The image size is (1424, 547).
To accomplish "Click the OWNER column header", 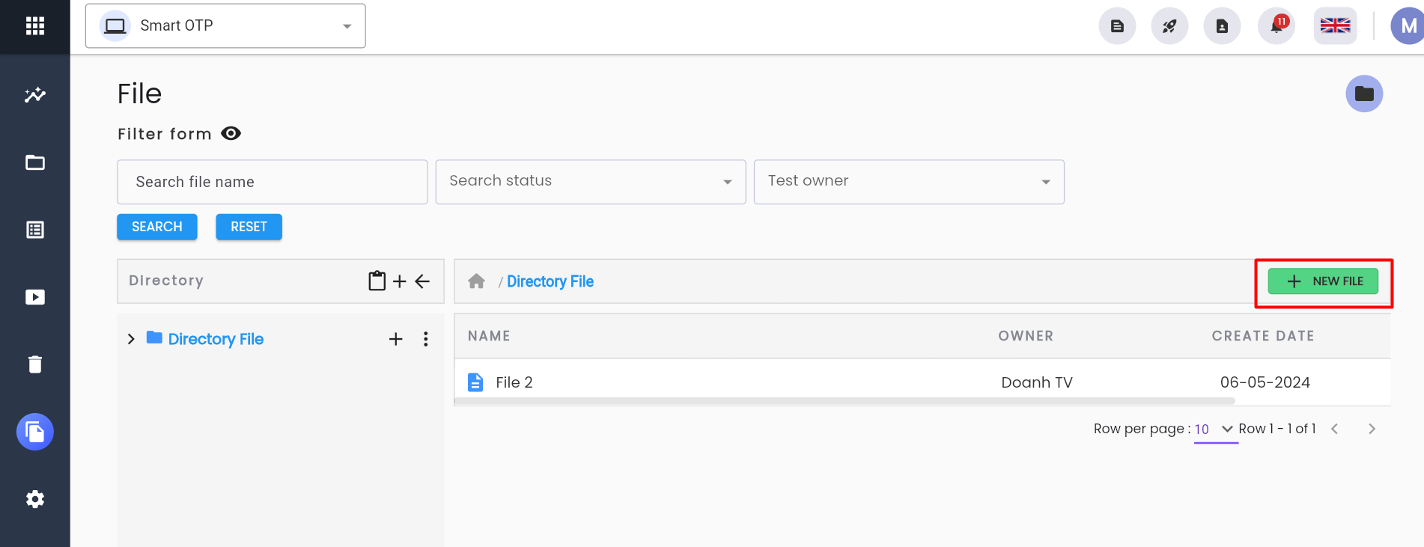I will 1026,336.
